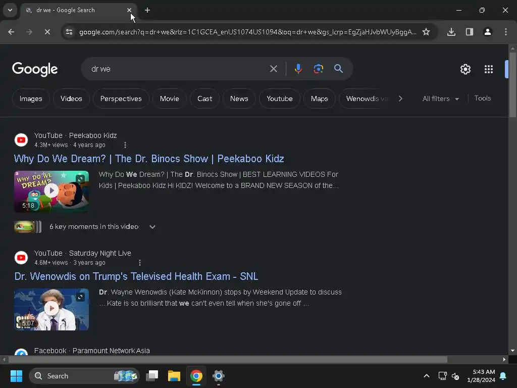Open the Google apps grid
Viewport: 517px width, 388px height.
pyautogui.click(x=489, y=69)
